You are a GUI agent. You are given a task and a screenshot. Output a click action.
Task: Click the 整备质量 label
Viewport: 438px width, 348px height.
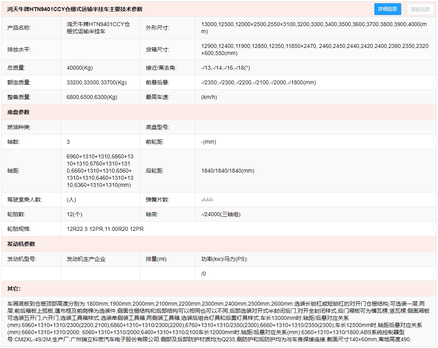point(19,97)
